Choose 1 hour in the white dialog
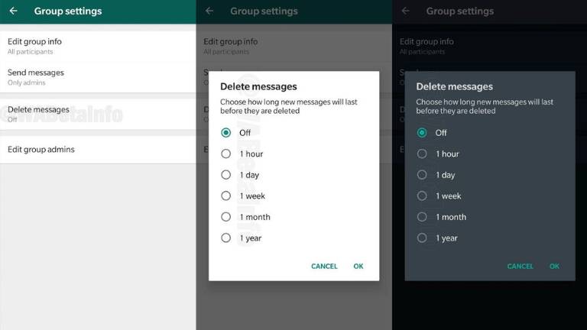The width and height of the screenshot is (587, 330). pyautogui.click(x=226, y=154)
